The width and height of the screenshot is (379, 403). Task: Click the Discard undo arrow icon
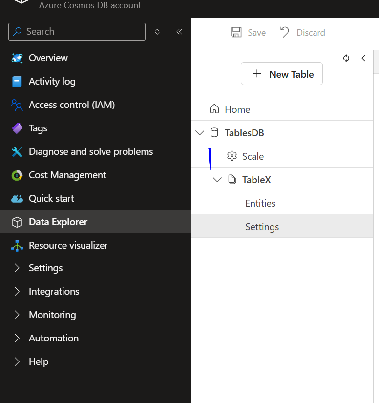point(284,32)
